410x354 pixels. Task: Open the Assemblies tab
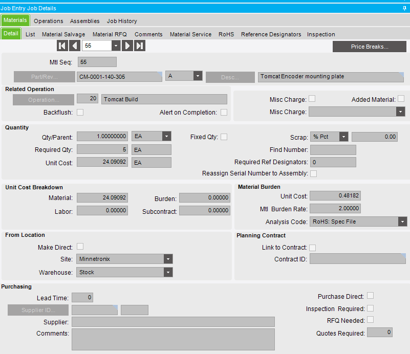[x=85, y=21]
